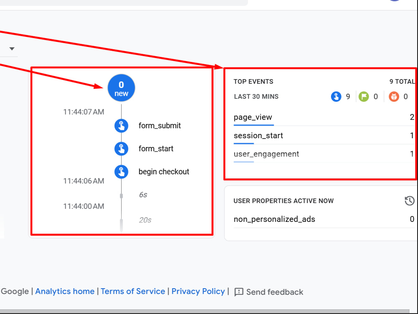Select the blue events count icon
This screenshot has width=418, height=314.
pos(336,96)
